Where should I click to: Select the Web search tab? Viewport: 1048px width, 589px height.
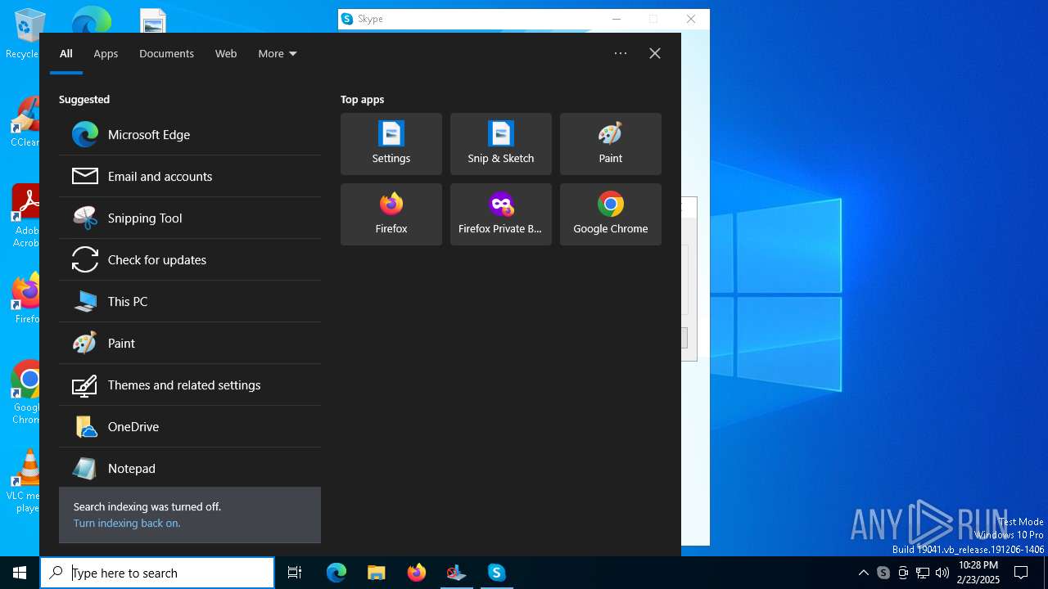coord(226,54)
